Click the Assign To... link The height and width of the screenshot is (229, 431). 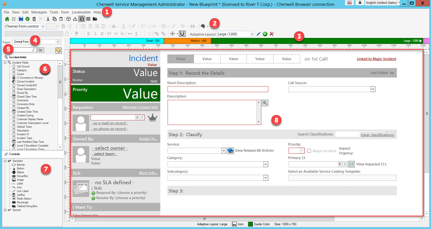pos(148,139)
